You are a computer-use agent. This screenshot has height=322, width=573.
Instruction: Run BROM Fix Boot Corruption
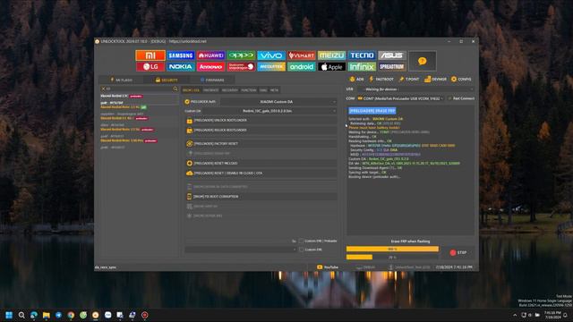click(261, 197)
